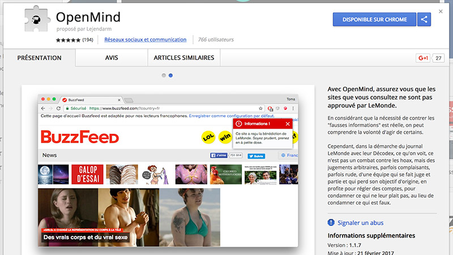Click the Facebook J'aime button in the screenshot
Screen dimensions: 453x255
click(x=219, y=155)
